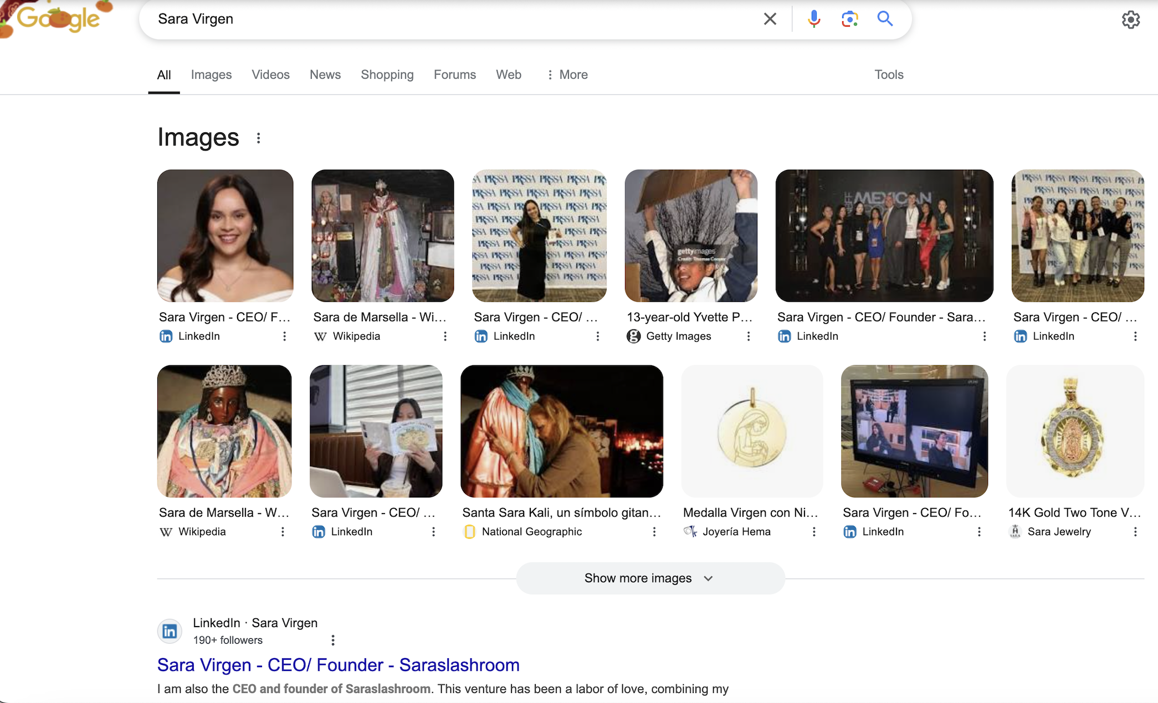Open three-dot menu next to Images heading
The width and height of the screenshot is (1158, 703).
tap(258, 138)
